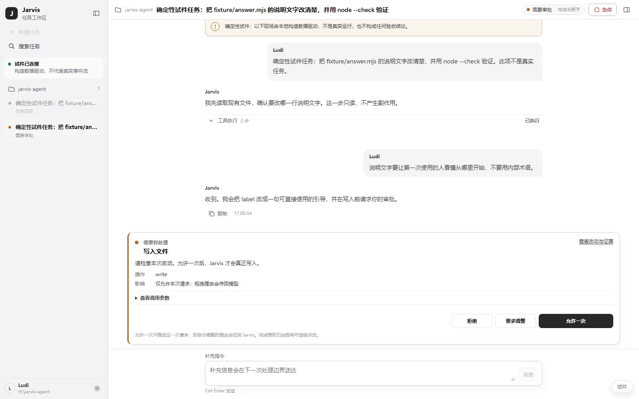This screenshot has width=639, height=399.
Task: Click the 发送 send button
Action: coord(528,375)
